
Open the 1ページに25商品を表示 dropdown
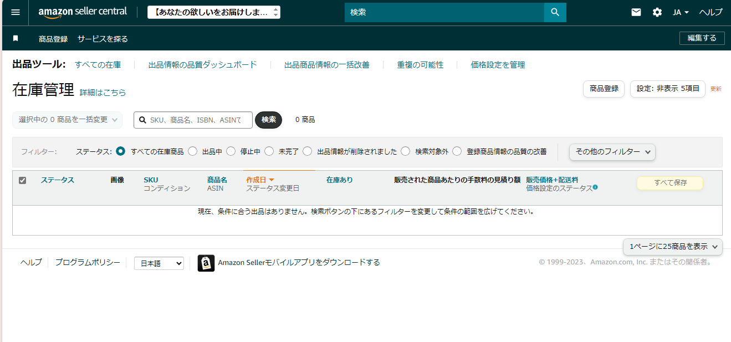673,247
